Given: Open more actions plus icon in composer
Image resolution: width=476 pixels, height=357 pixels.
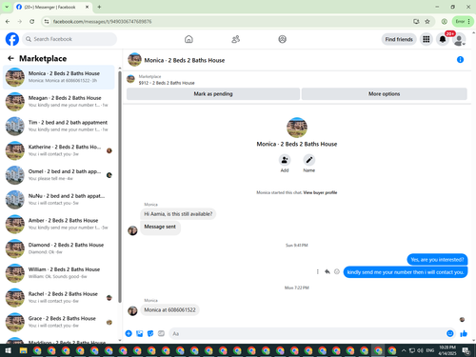Looking at the screenshot, I should pyautogui.click(x=129, y=333).
